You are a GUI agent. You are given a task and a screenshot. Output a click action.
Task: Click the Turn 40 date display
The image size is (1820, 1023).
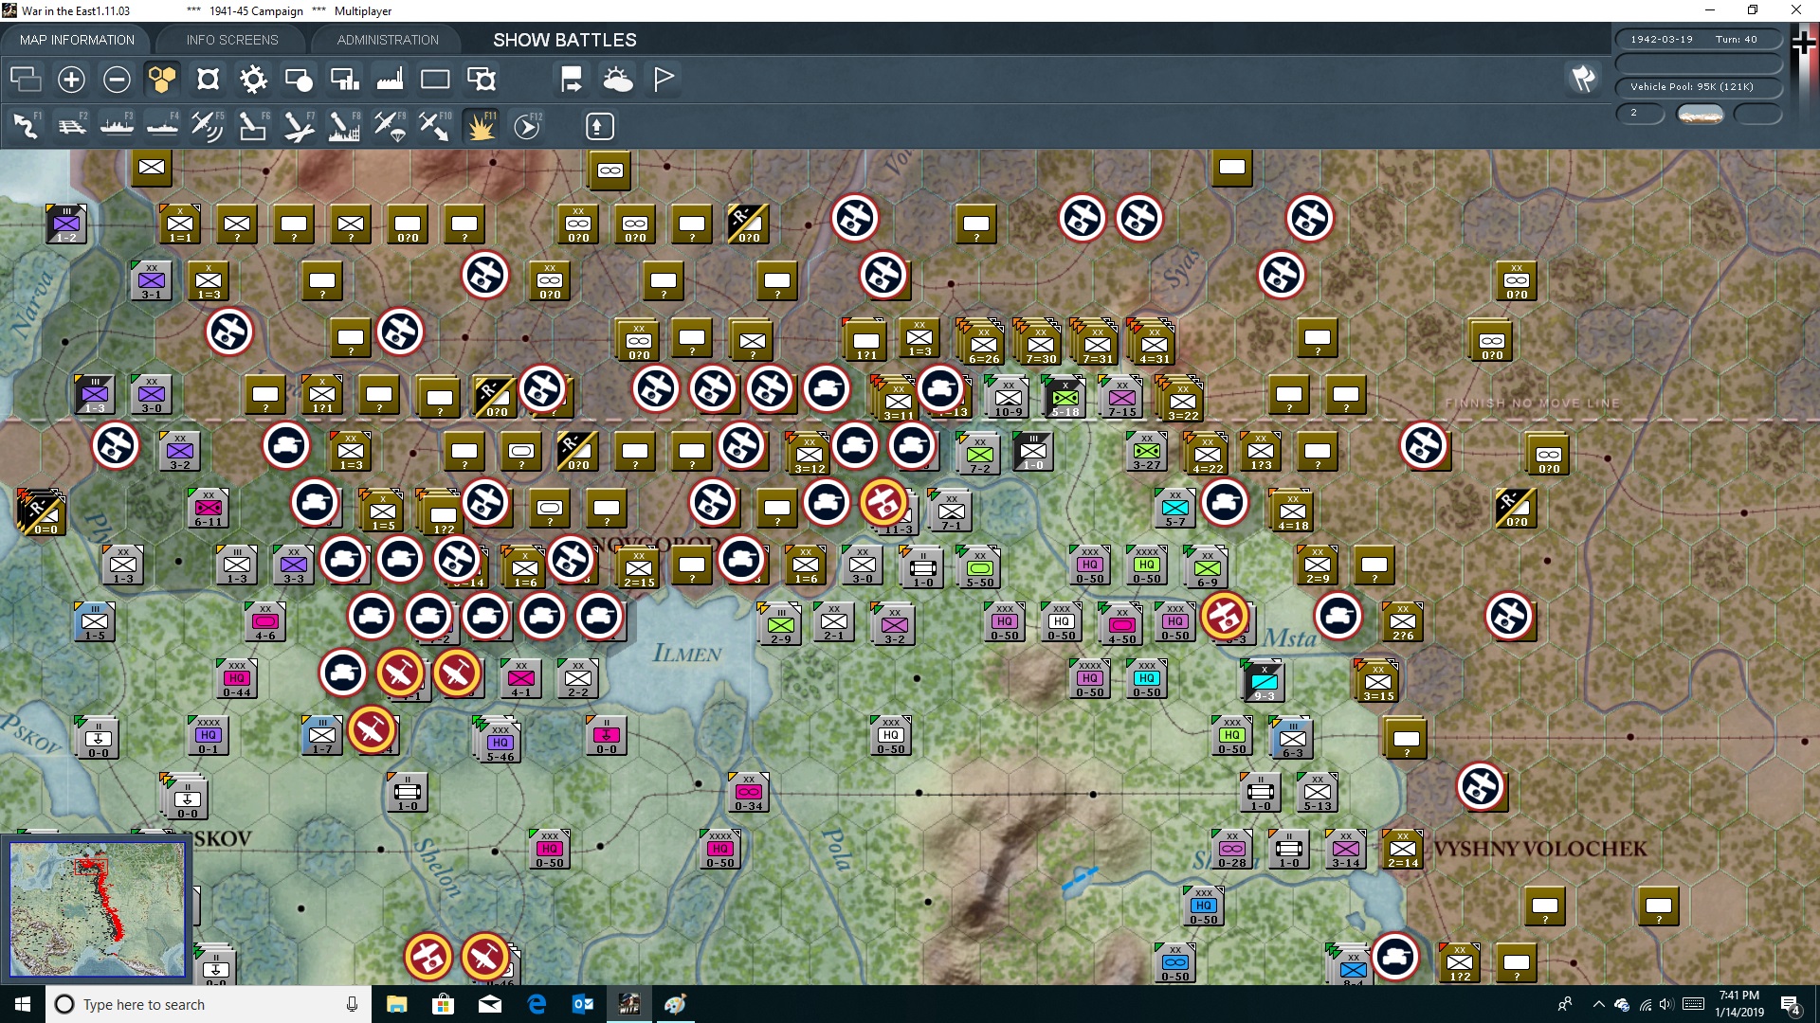point(1698,39)
